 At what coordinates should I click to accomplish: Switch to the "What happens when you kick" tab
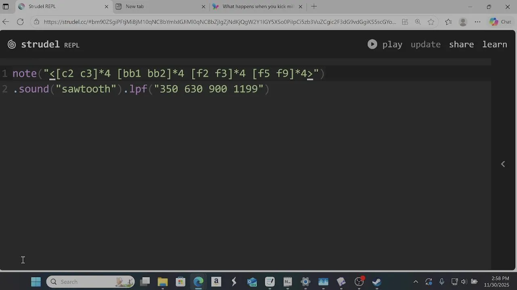[258, 6]
